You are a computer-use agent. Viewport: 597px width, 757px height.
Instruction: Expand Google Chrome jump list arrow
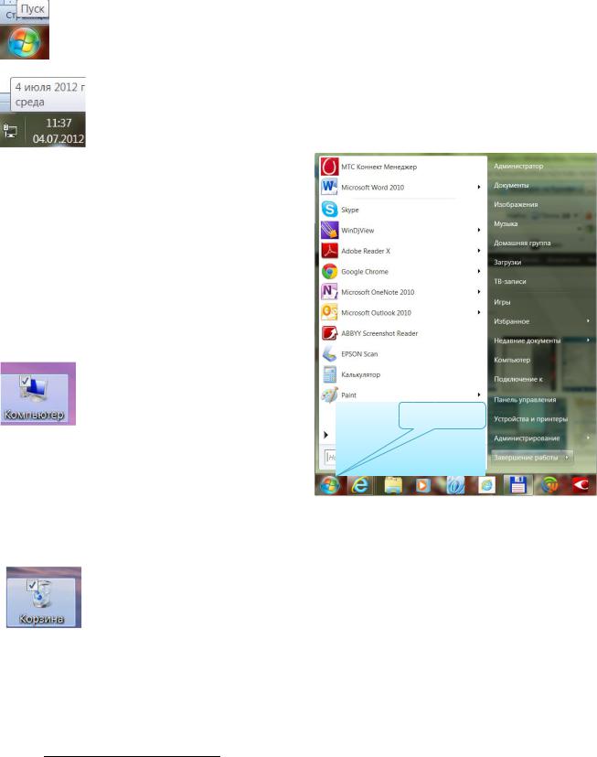479,271
